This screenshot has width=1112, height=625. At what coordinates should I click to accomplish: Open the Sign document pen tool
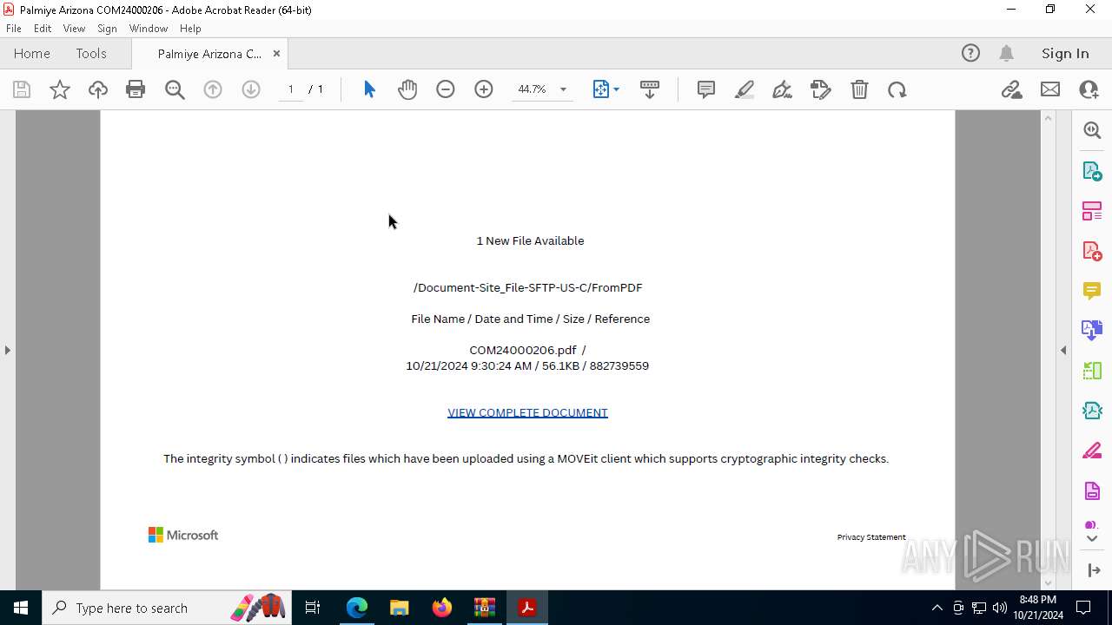point(782,89)
